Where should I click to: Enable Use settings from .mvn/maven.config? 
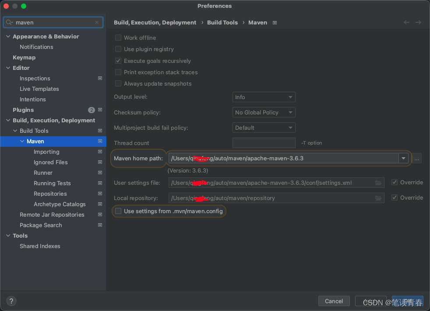coord(118,211)
